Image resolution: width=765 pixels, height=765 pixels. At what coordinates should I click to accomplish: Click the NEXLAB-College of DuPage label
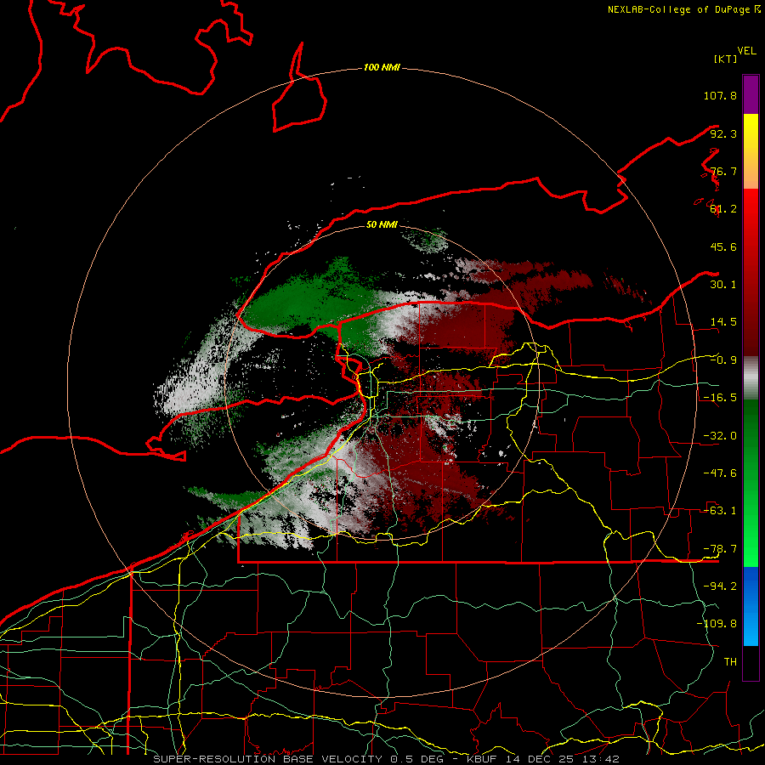683,9
